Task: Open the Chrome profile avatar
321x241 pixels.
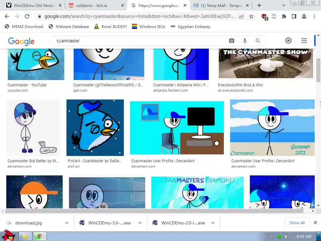Action: click(x=304, y=16)
